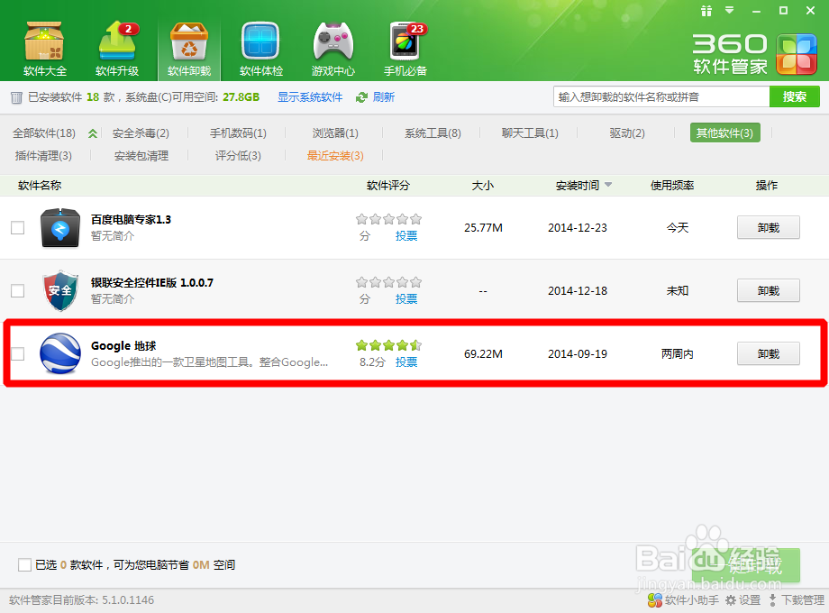Viewport: 829px width, 613px height.
Task: Sort by the 大小 column header
Action: [x=483, y=185]
